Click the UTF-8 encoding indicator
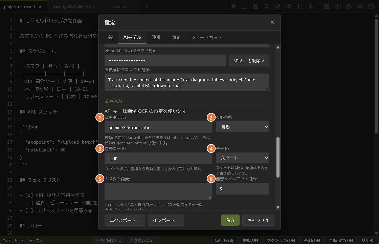 [x=367, y=240]
